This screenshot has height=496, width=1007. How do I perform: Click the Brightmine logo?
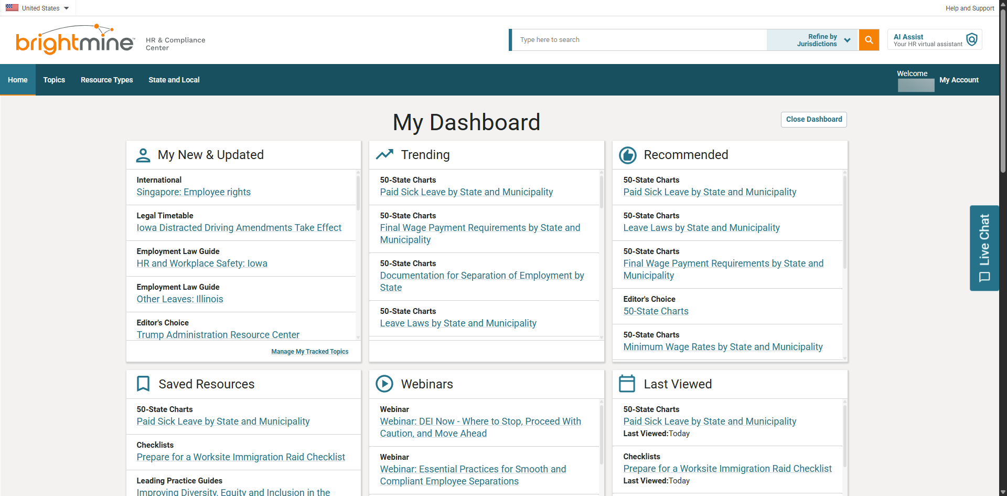[x=75, y=40]
